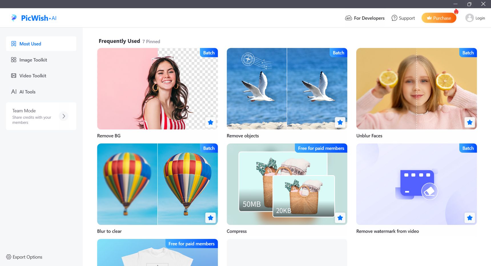Open the Compress tool thumbnail
This screenshot has width=491, height=266.
point(287,184)
